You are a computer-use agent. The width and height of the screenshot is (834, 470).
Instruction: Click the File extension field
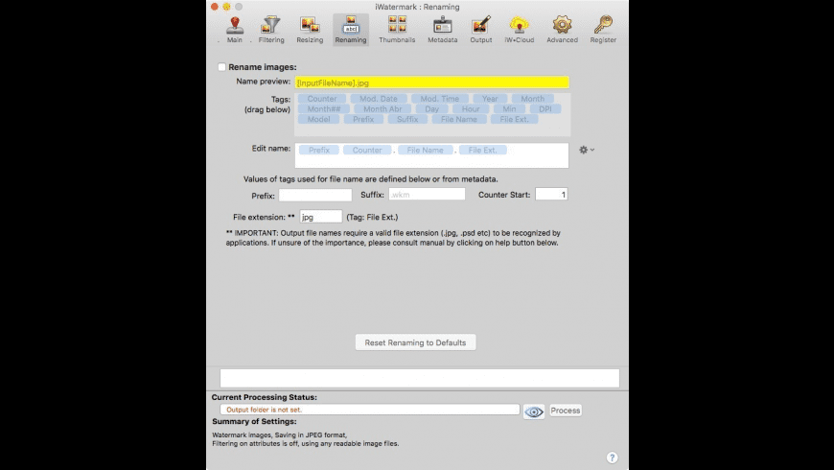pos(321,217)
